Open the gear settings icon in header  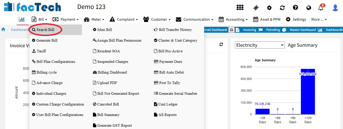pos(269,8)
